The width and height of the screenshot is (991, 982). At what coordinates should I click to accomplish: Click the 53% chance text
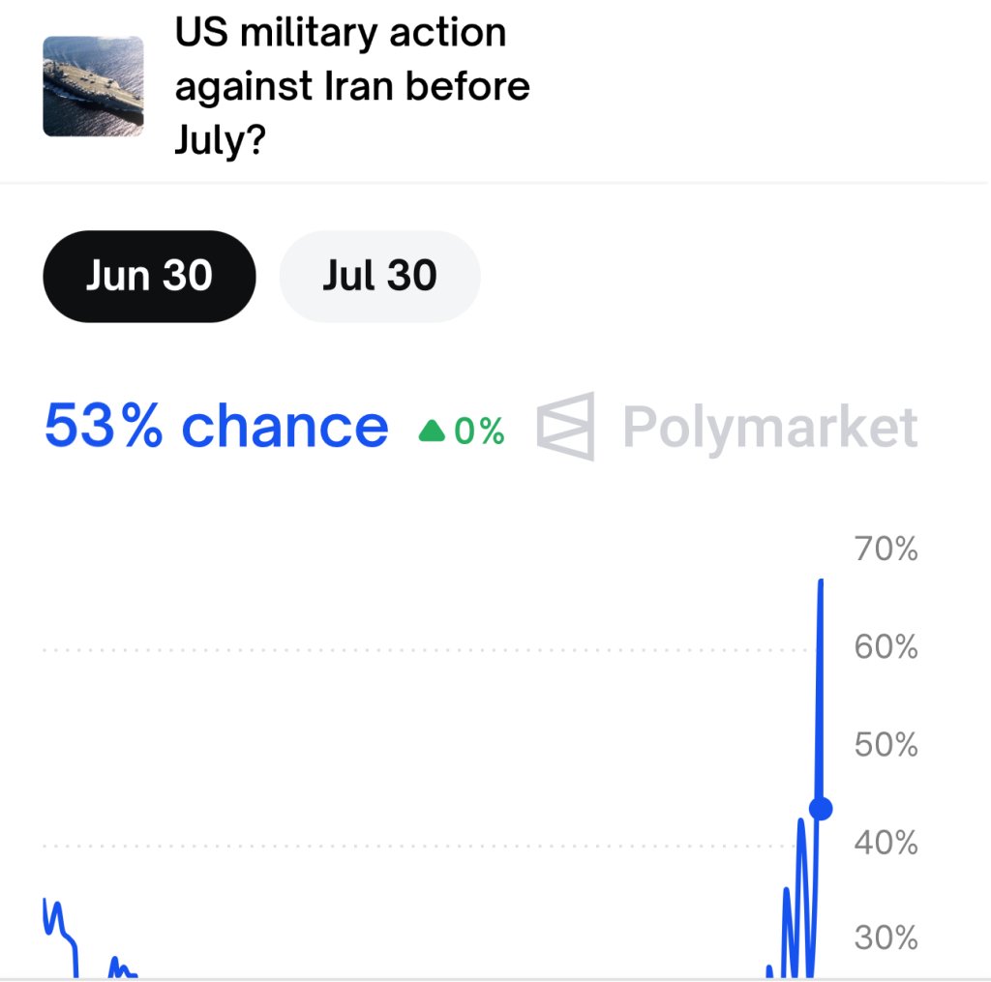point(216,427)
